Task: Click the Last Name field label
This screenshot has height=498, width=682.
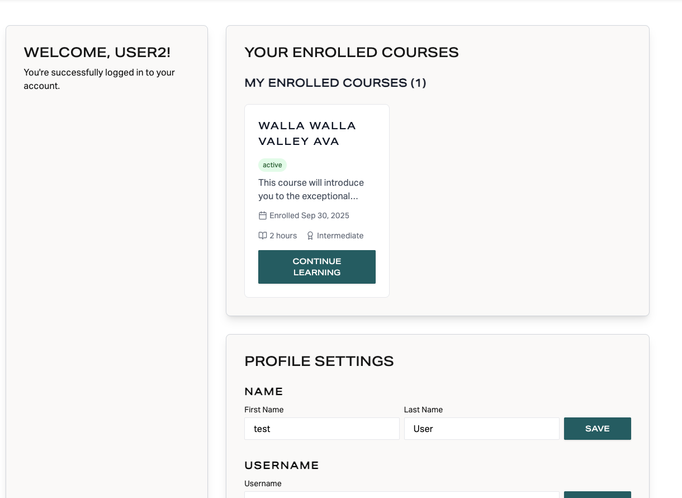Action: (423, 410)
